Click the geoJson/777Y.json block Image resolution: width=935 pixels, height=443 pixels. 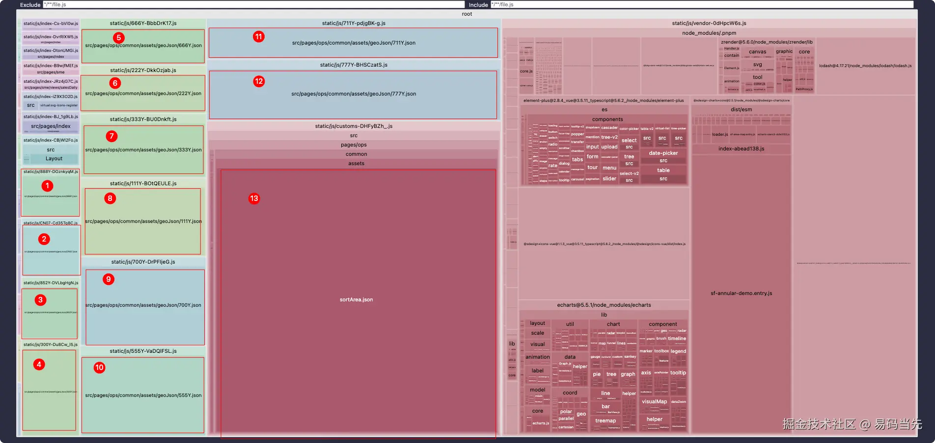coord(354,95)
